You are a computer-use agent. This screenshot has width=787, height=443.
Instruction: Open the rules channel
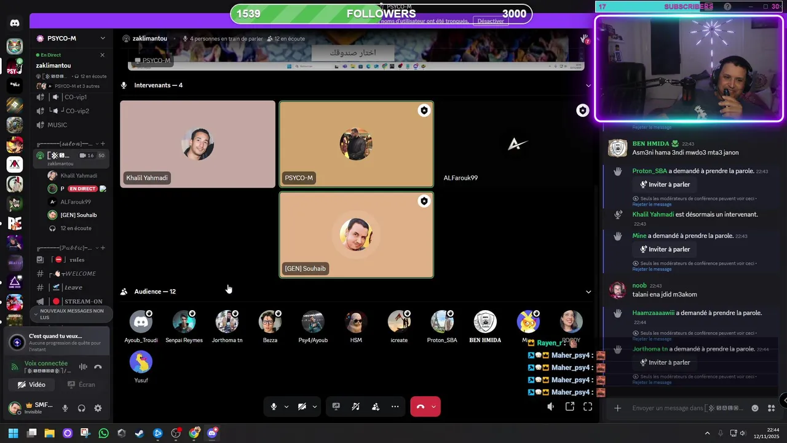(69, 260)
